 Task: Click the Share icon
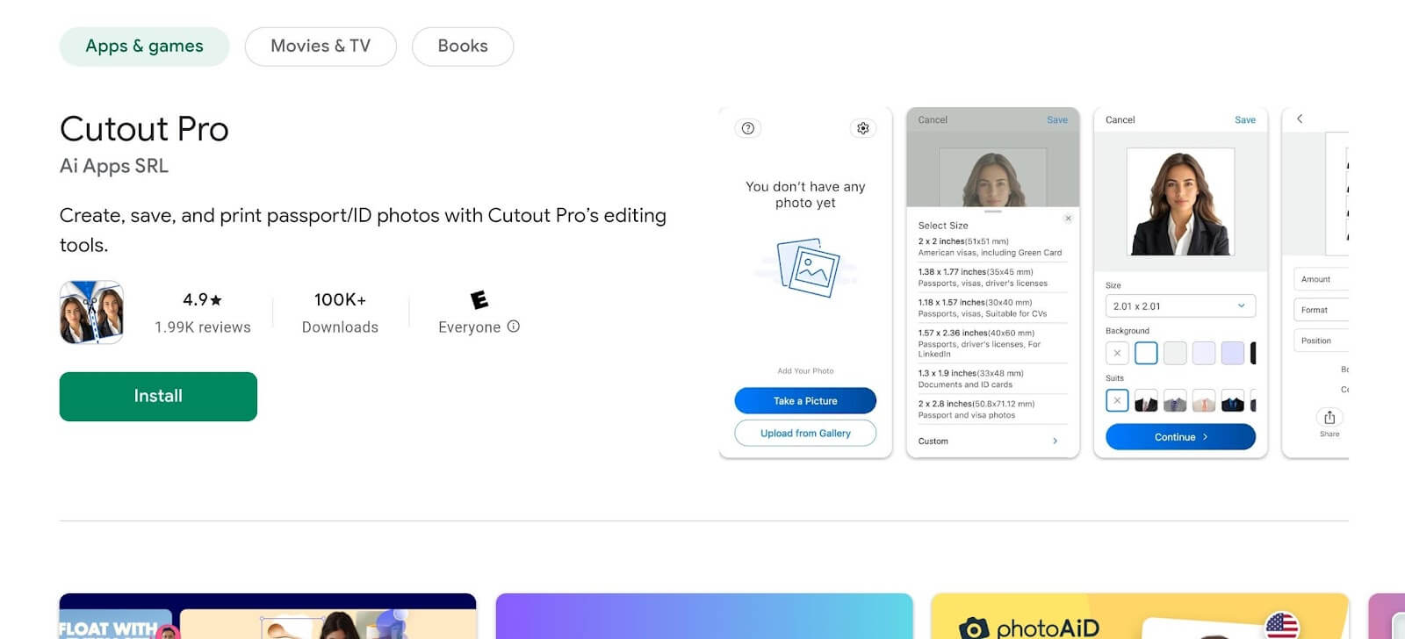pos(1329,418)
